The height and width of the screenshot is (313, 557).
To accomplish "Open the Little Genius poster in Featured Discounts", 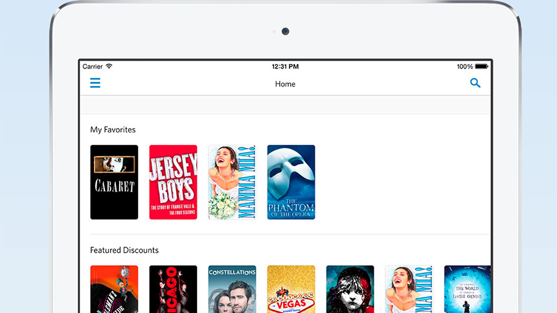I will 467,289.
